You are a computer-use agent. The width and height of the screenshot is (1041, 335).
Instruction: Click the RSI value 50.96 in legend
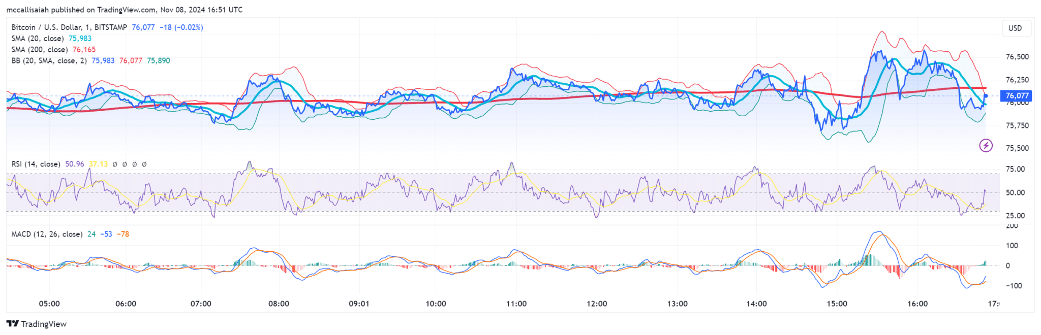coord(75,164)
